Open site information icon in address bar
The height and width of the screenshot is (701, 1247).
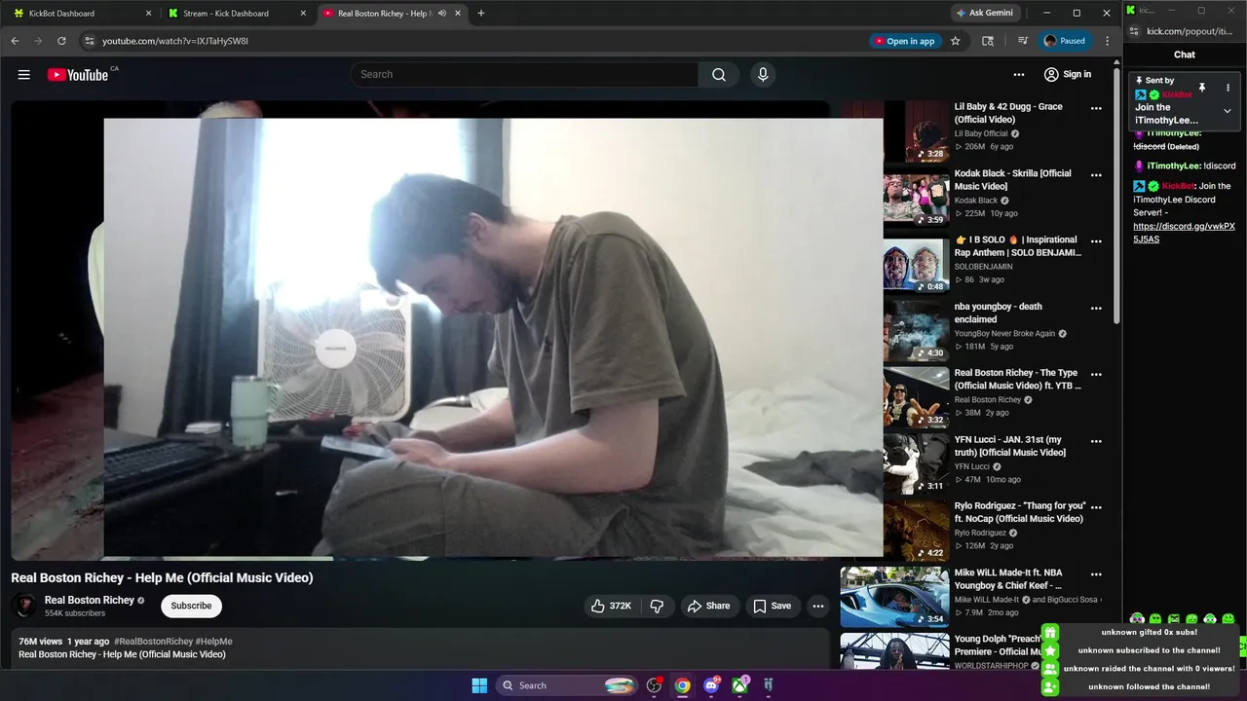point(89,41)
